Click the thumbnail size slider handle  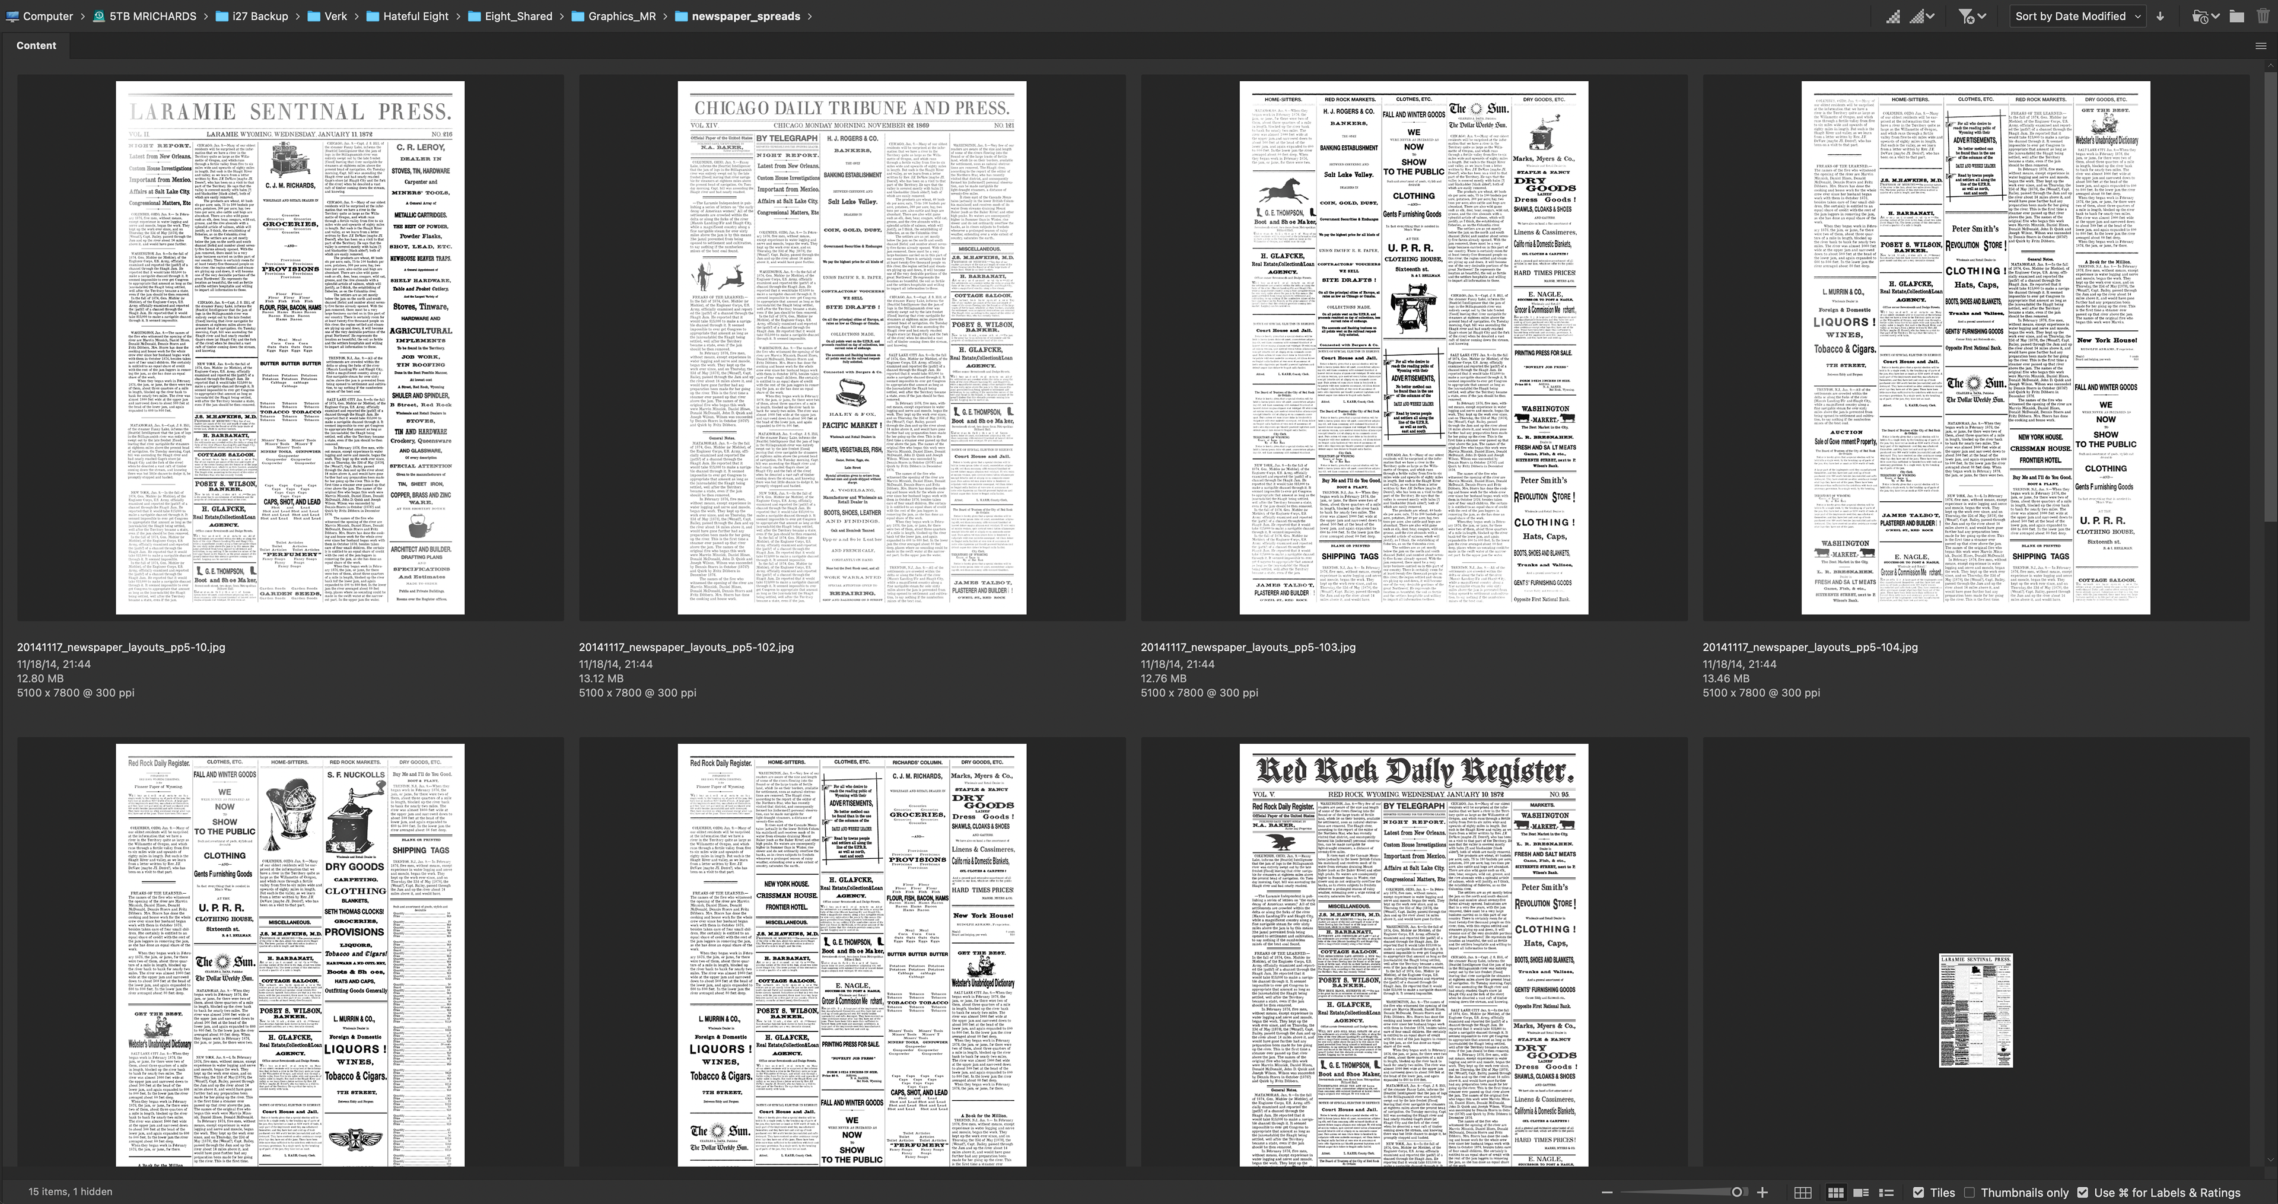[x=1737, y=1193]
